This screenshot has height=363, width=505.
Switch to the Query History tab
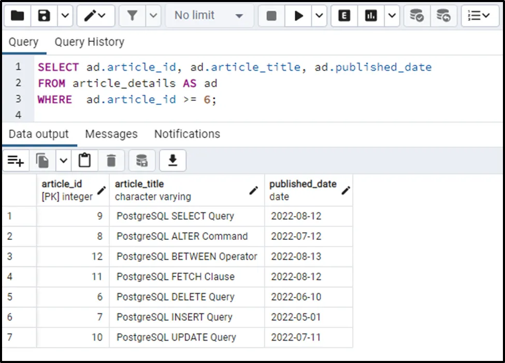coord(89,42)
